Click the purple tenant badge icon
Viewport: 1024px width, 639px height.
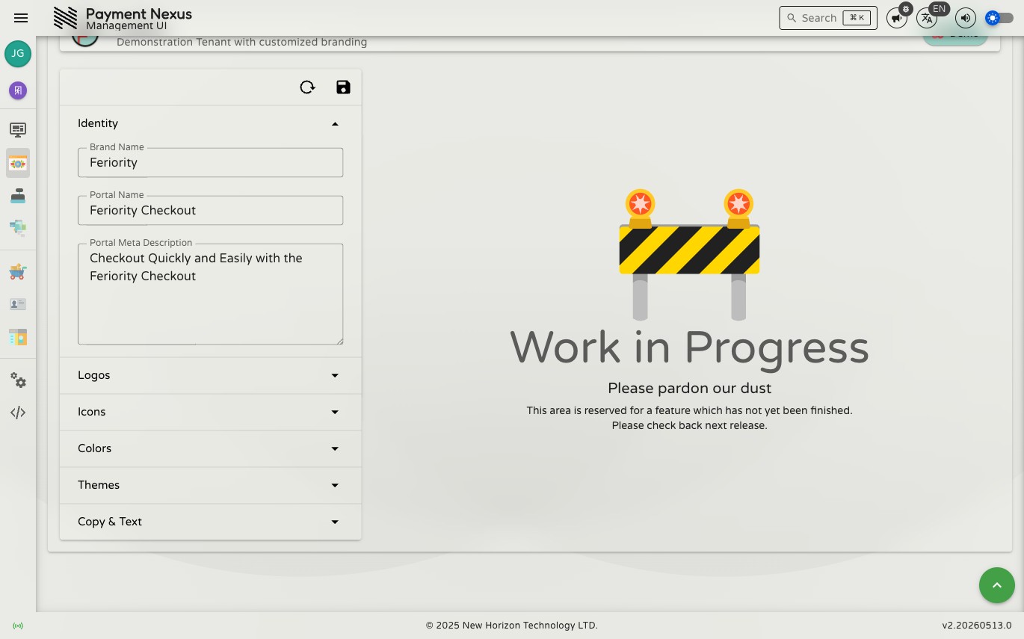[18, 90]
